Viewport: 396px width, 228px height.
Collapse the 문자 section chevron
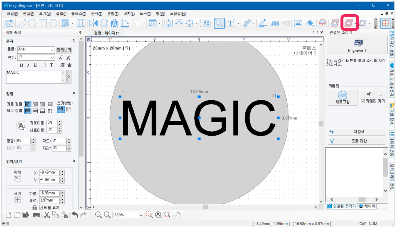[x=74, y=41]
